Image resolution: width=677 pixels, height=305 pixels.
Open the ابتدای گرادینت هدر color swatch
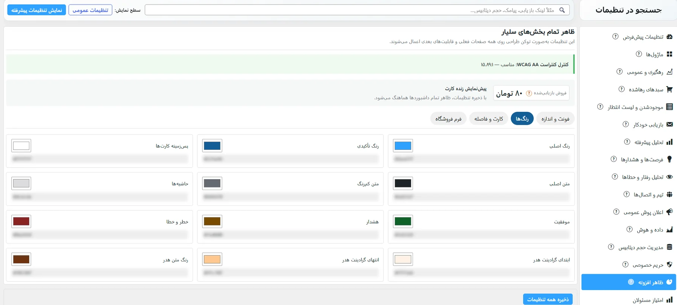pos(403,259)
